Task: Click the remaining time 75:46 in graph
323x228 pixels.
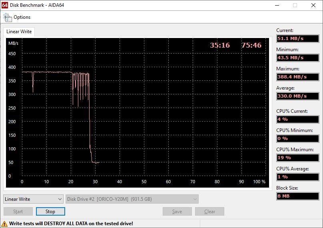Action: [251, 45]
